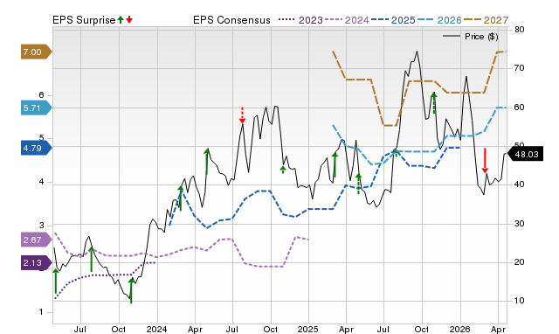Click the green surprise arrow above Oct 2023
This screenshot has height=334, width=559.
pyautogui.click(x=131, y=290)
